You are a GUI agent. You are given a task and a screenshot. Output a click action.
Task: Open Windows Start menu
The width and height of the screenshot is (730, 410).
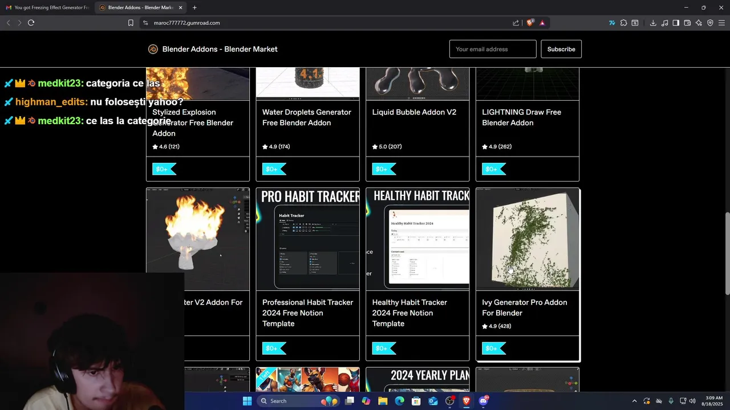[x=247, y=401]
